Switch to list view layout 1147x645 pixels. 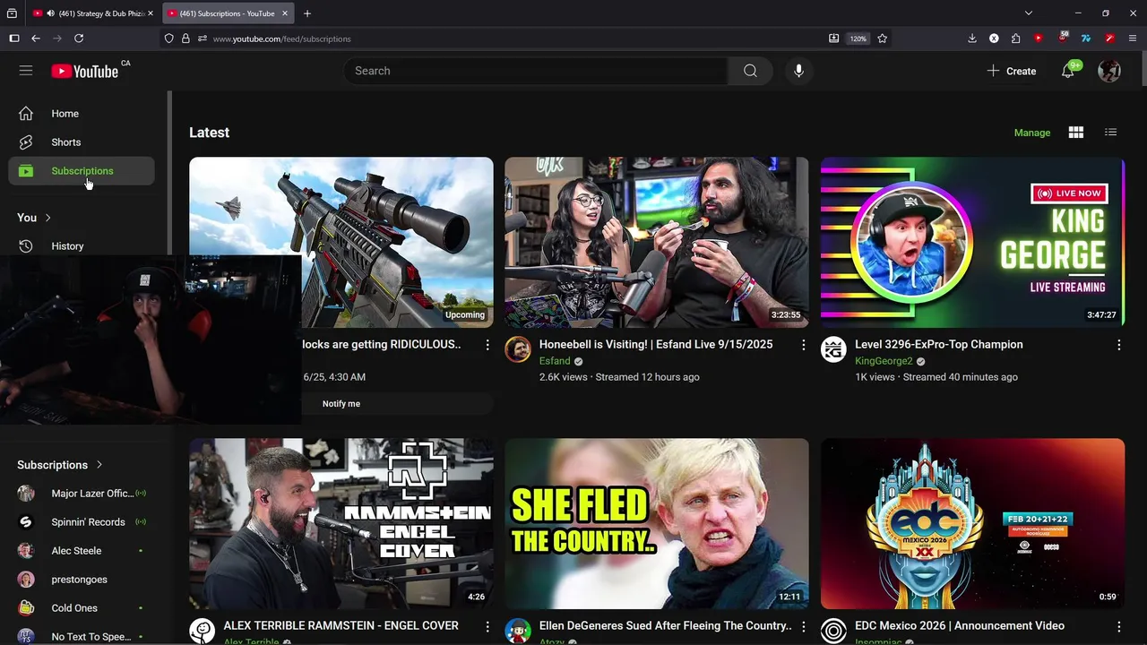point(1110,133)
